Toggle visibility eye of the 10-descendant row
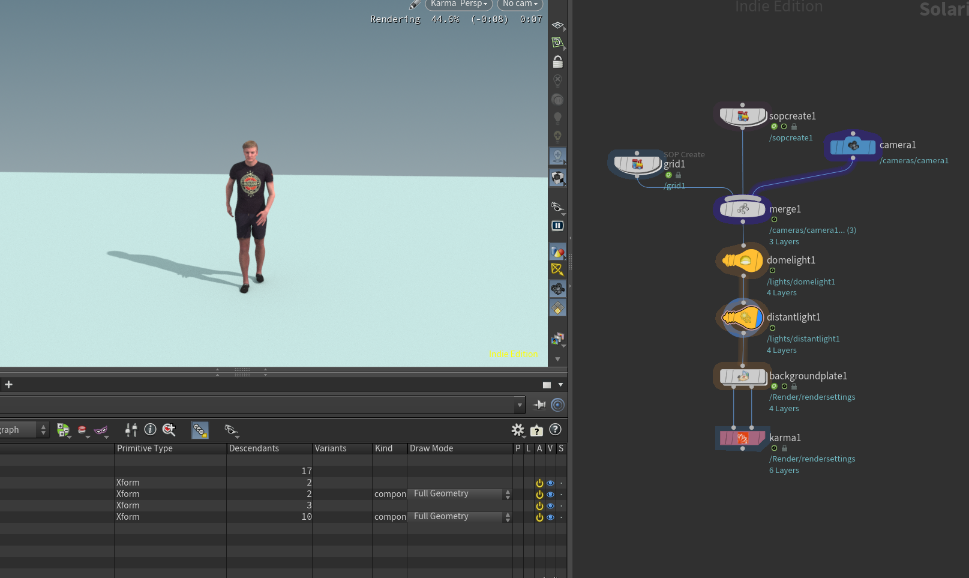The height and width of the screenshot is (578, 969). click(550, 517)
